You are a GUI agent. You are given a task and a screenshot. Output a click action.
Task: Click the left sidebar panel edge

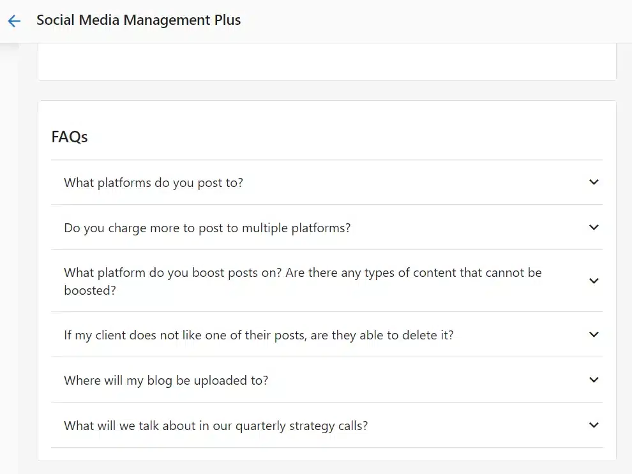(x=10, y=255)
